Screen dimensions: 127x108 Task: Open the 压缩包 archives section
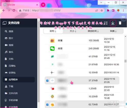(19, 66)
